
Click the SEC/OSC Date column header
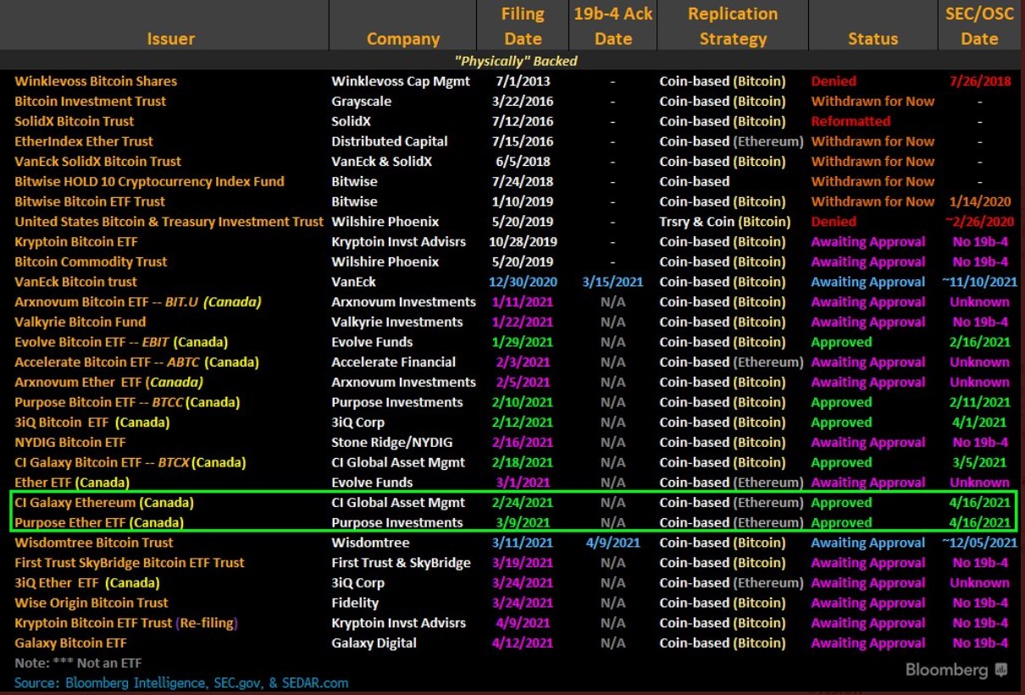tap(979, 26)
